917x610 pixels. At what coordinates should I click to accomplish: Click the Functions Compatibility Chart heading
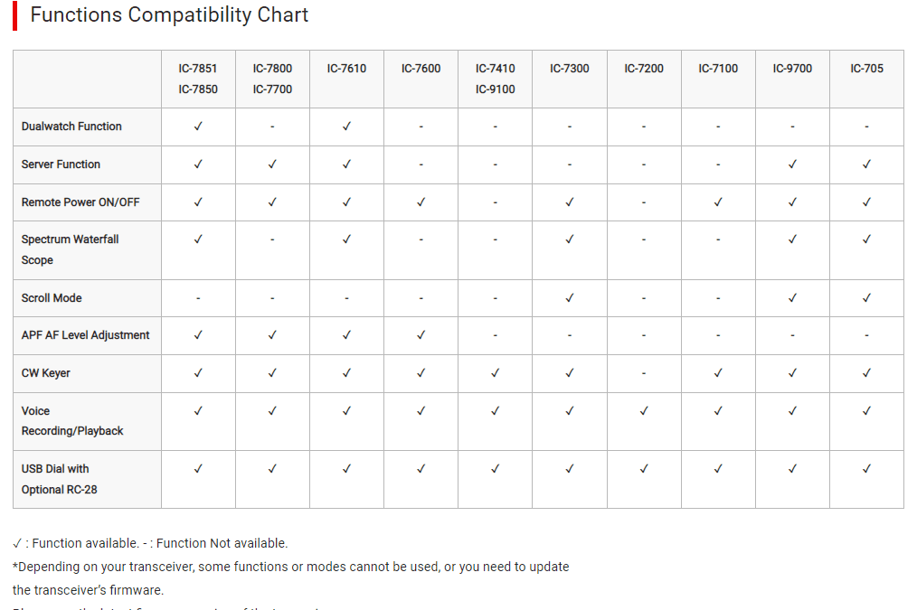pos(169,15)
